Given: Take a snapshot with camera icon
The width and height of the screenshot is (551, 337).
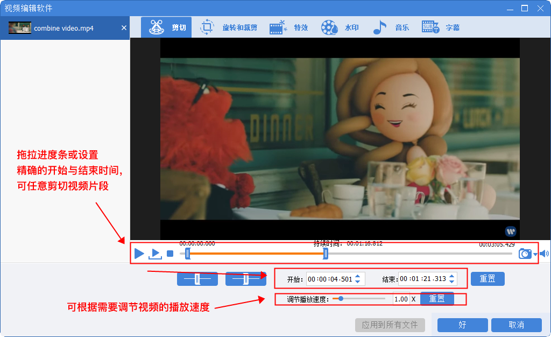Looking at the screenshot, I should coord(525,254).
